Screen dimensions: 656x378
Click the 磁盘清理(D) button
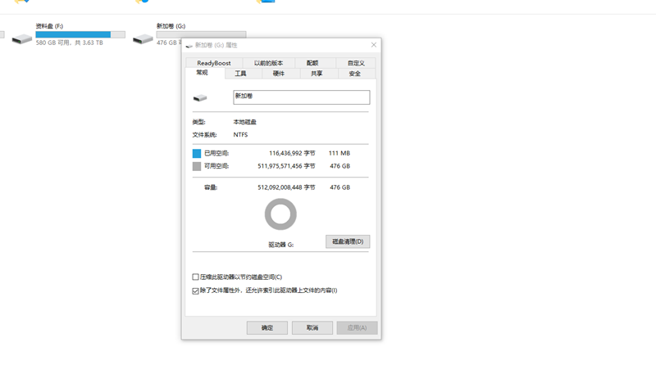[x=348, y=241]
